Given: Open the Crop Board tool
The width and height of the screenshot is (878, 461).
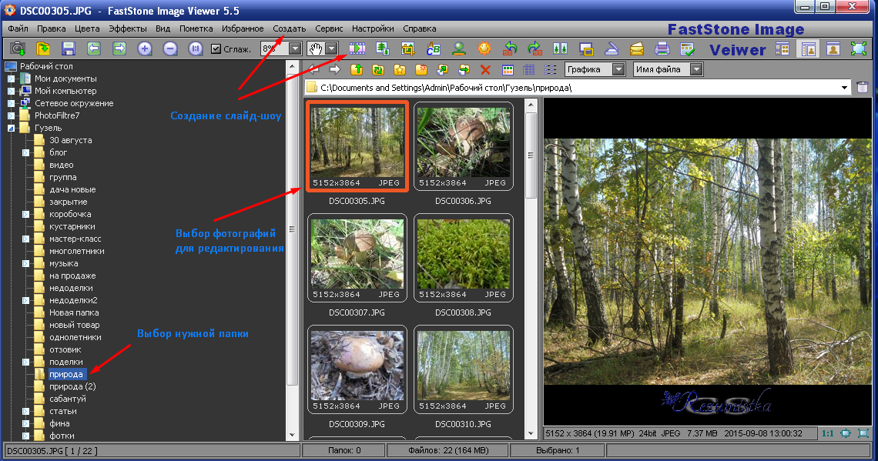Looking at the screenshot, I should (408, 49).
